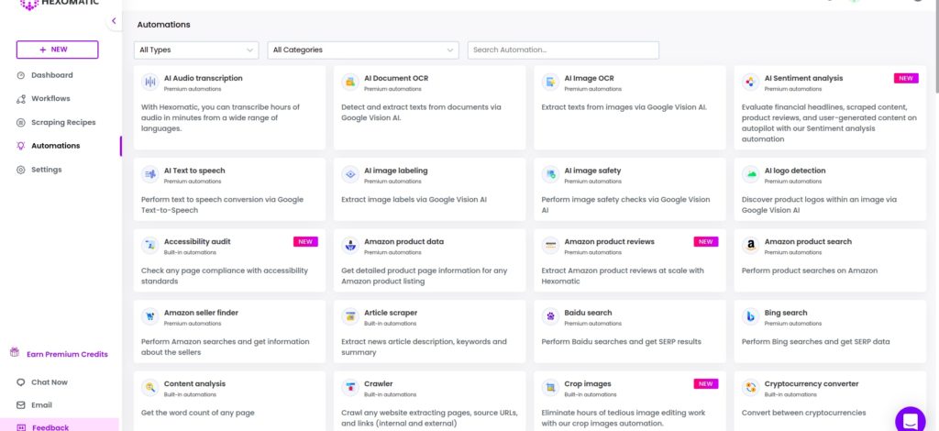The image size is (939, 431).
Task: Click the Amazon seller finder icon
Action: (x=149, y=316)
